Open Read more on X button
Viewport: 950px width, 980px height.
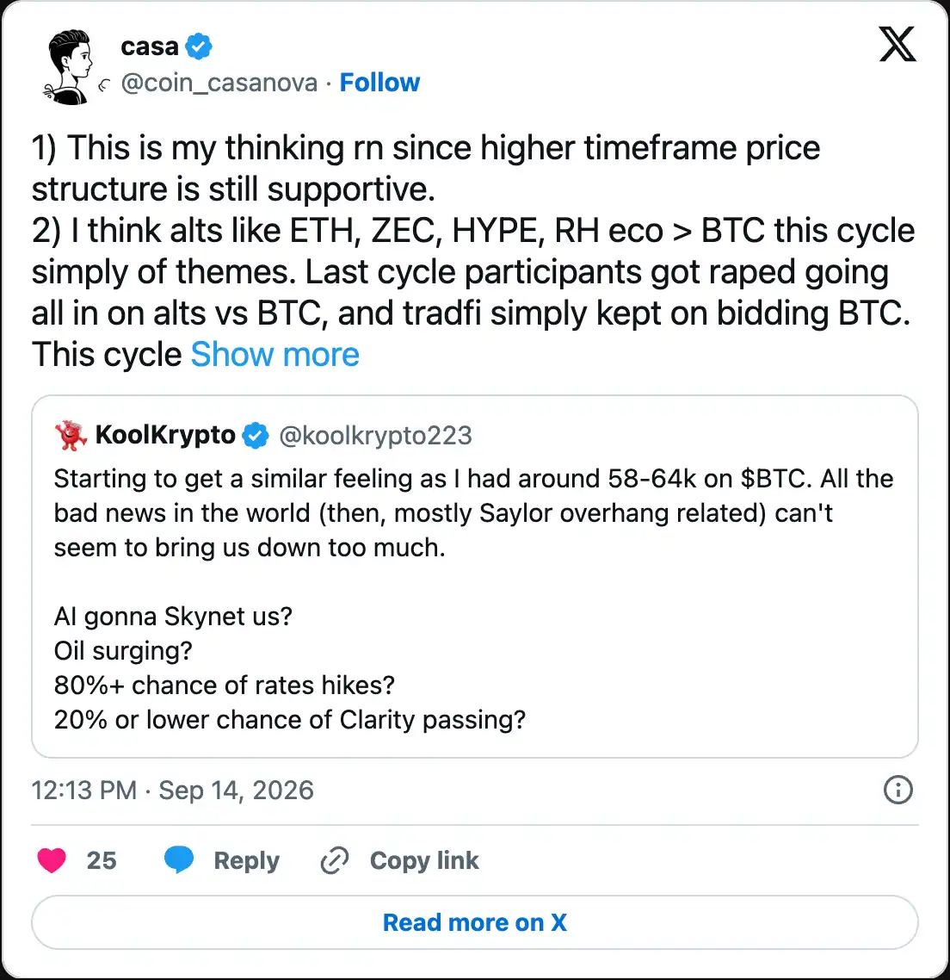[x=475, y=922]
